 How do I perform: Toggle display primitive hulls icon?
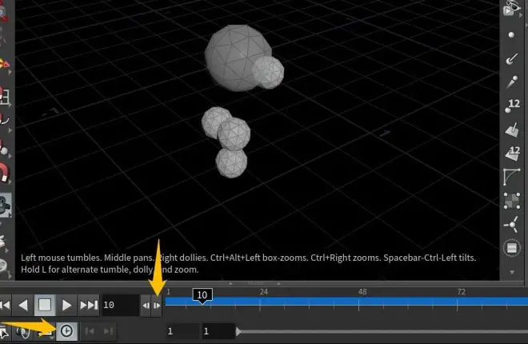click(511, 177)
